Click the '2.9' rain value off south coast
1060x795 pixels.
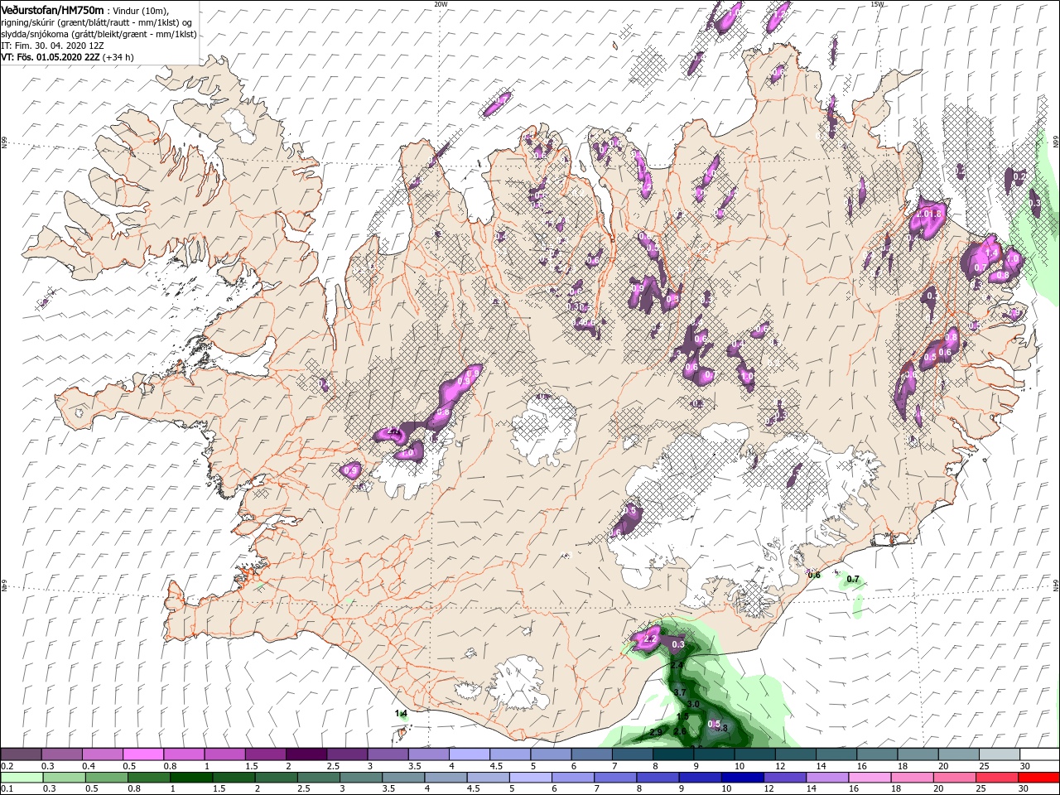[656, 732]
